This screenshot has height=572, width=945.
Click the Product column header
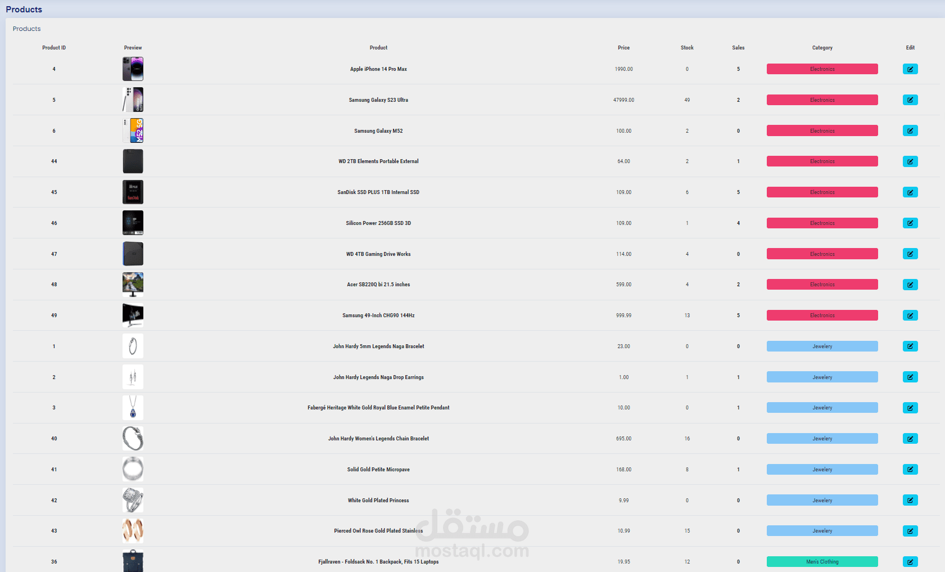378,48
